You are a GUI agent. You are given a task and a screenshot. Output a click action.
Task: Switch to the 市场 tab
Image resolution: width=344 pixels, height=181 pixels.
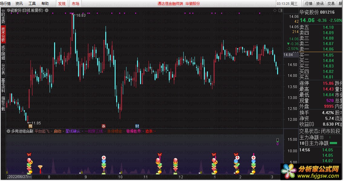(75, 4)
